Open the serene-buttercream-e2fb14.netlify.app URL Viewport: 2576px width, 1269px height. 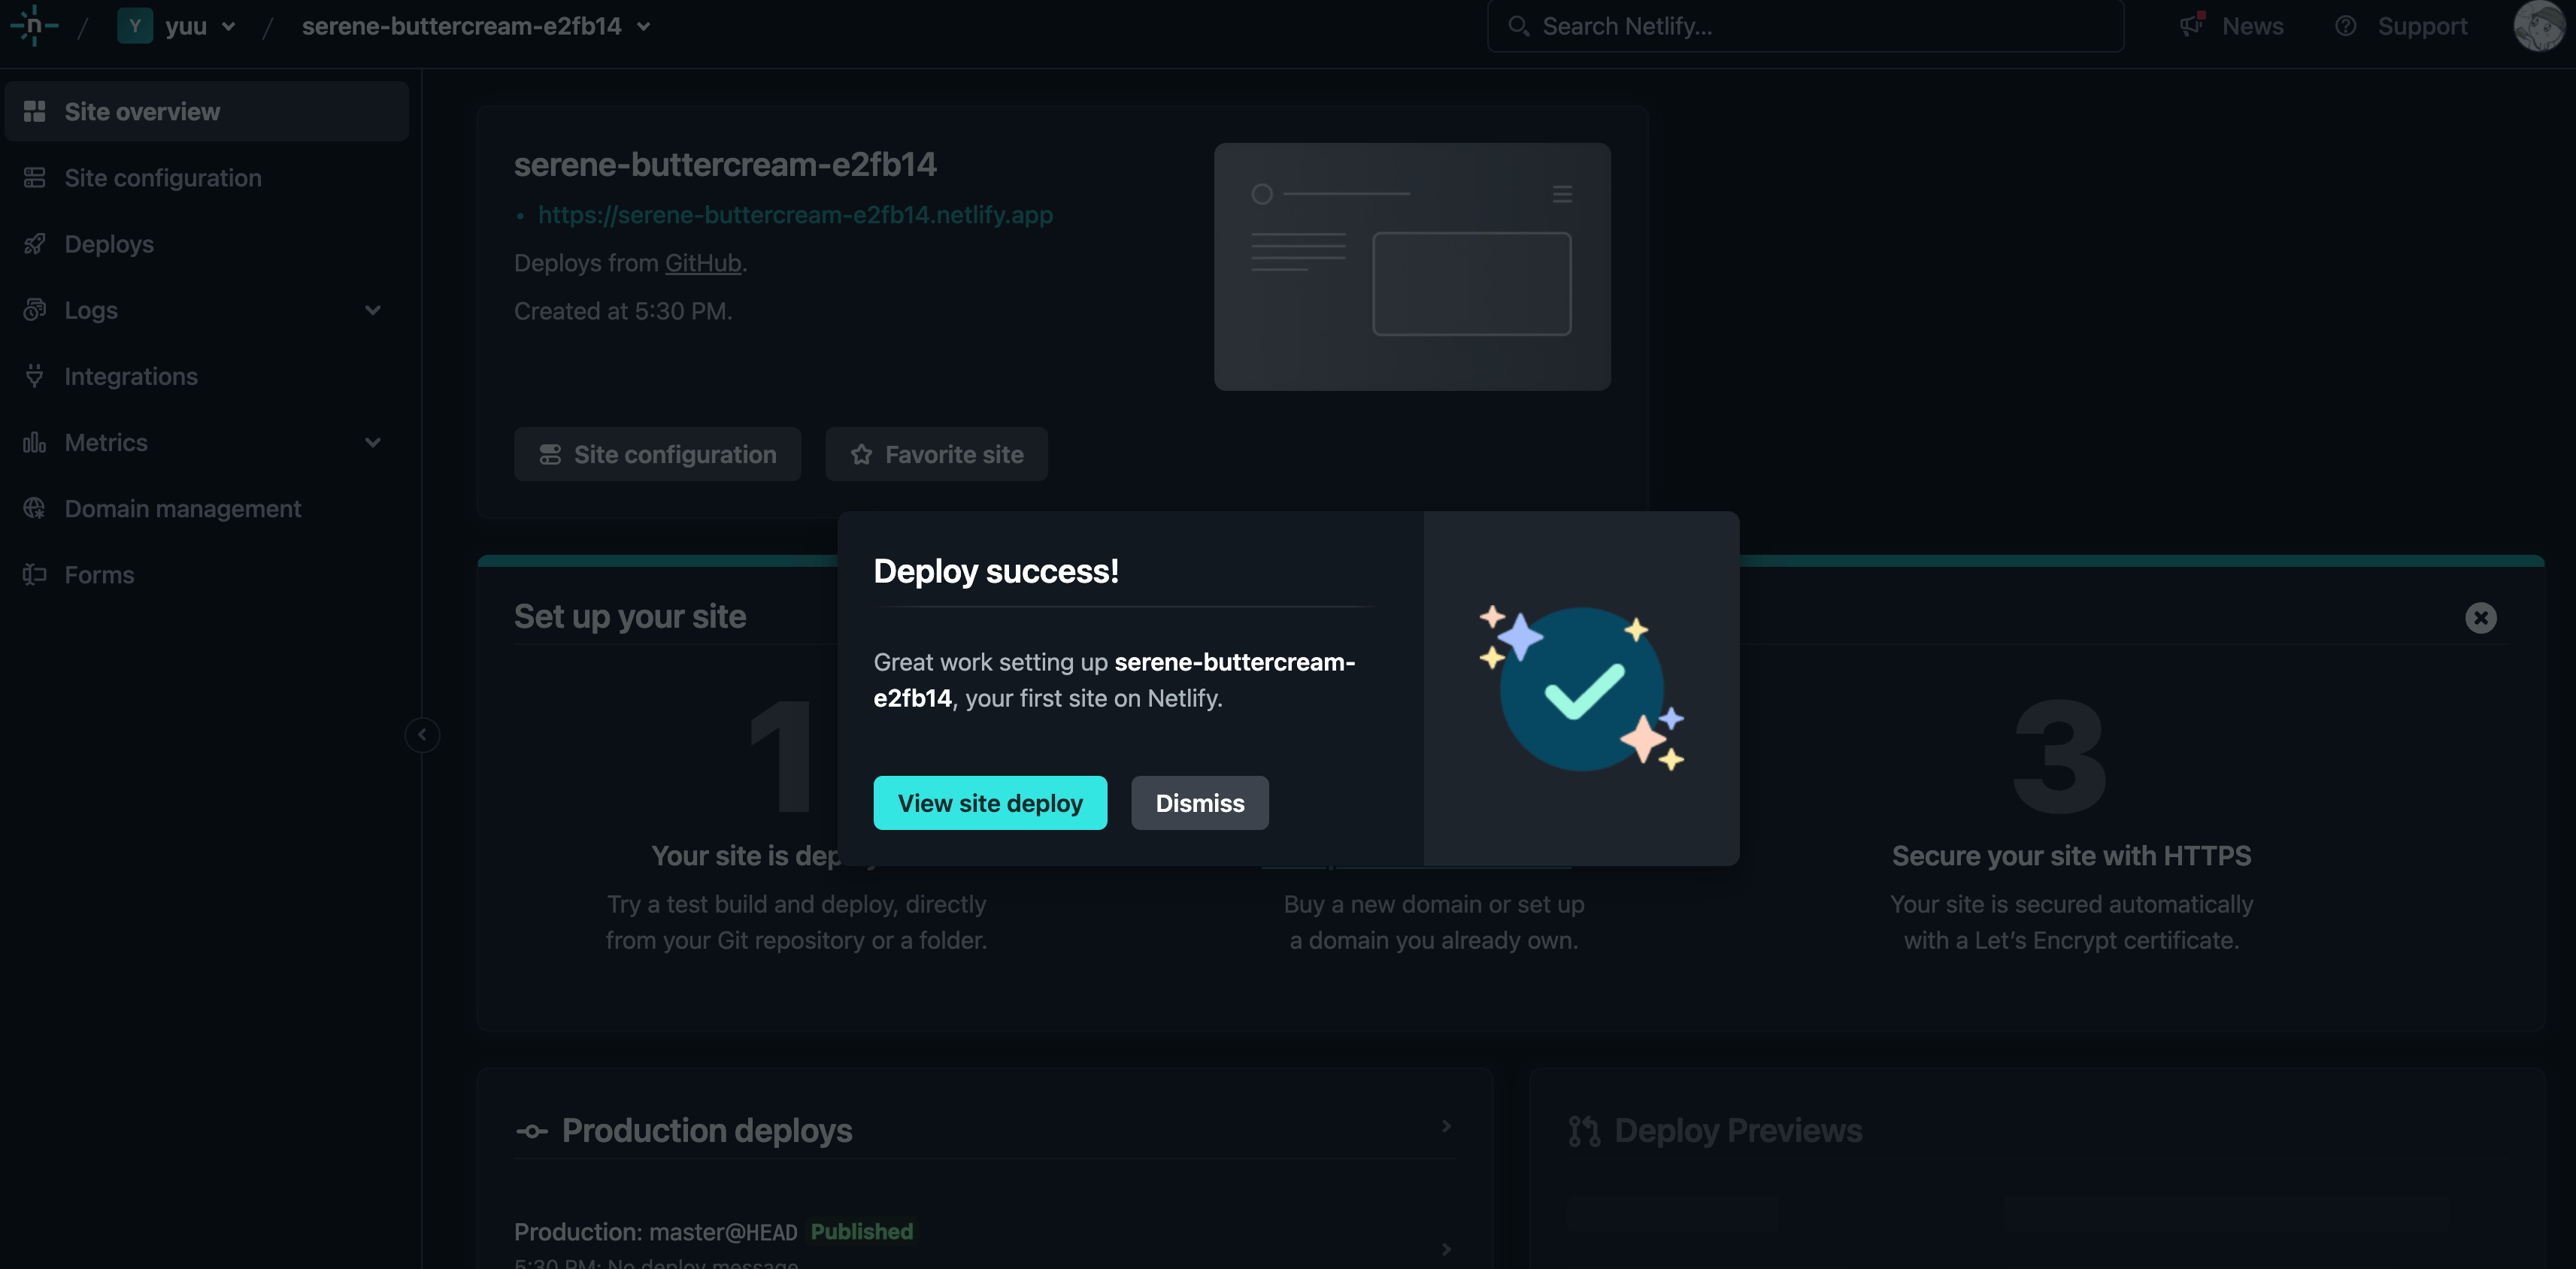795,214
